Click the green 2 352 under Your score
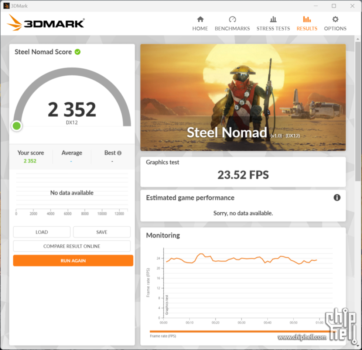 click(30, 161)
